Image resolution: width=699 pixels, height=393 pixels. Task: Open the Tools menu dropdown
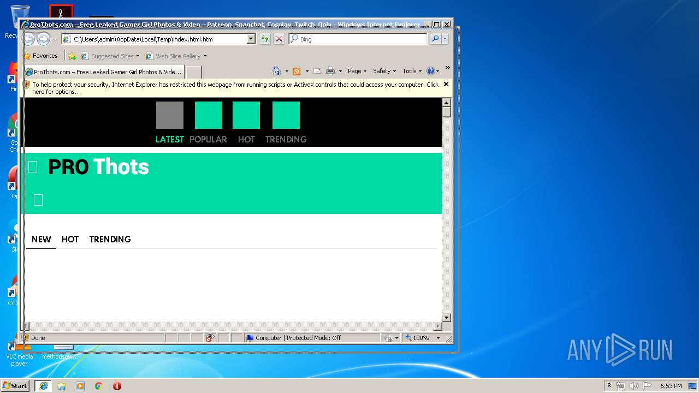[x=412, y=71]
